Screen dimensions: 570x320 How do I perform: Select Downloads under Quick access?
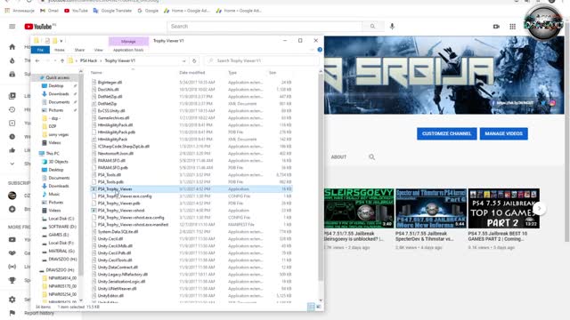coord(59,94)
